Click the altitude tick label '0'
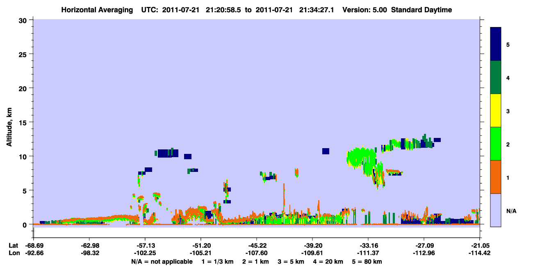Screen dimensions: 533x273 [x=25, y=225]
